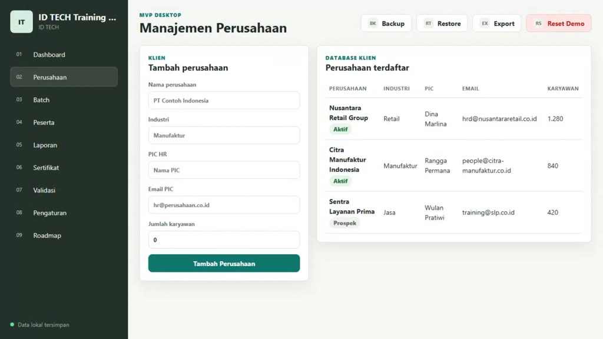Click the ID TECH Training title
This screenshot has height=339, width=603.
77,17
